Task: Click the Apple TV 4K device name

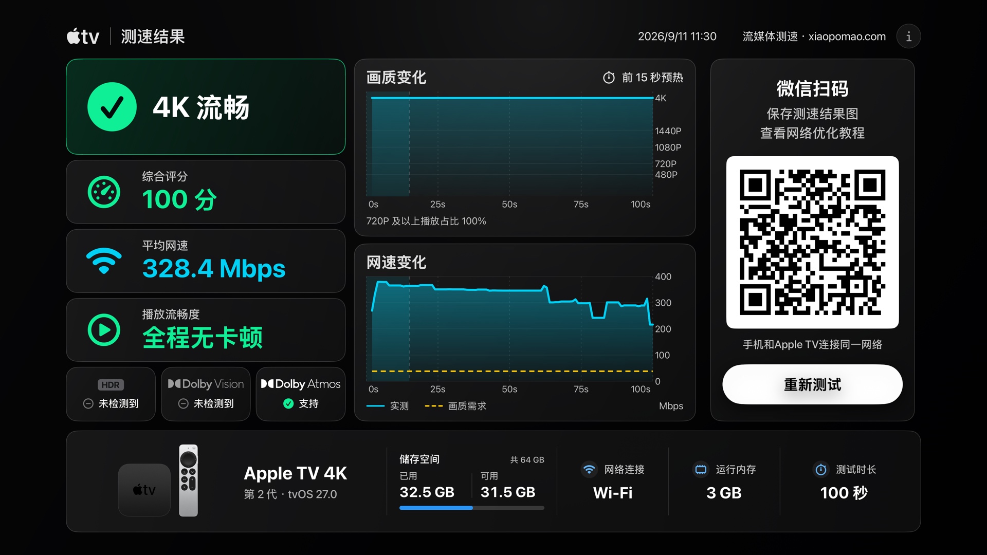Action: tap(295, 473)
